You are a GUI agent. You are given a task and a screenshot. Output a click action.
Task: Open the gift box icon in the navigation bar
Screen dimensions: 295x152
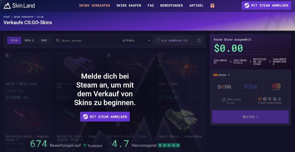(212, 6)
